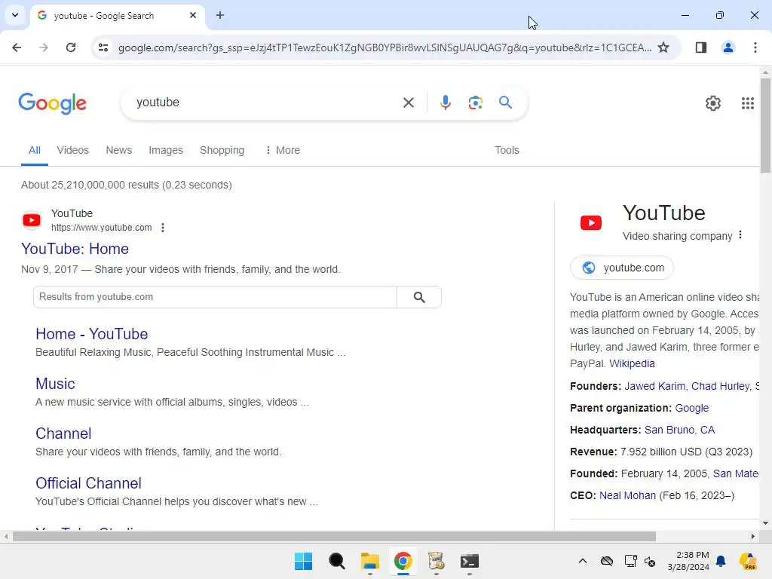The height and width of the screenshot is (579, 772).
Task: Reload the current Google search page
Action: coord(71,47)
